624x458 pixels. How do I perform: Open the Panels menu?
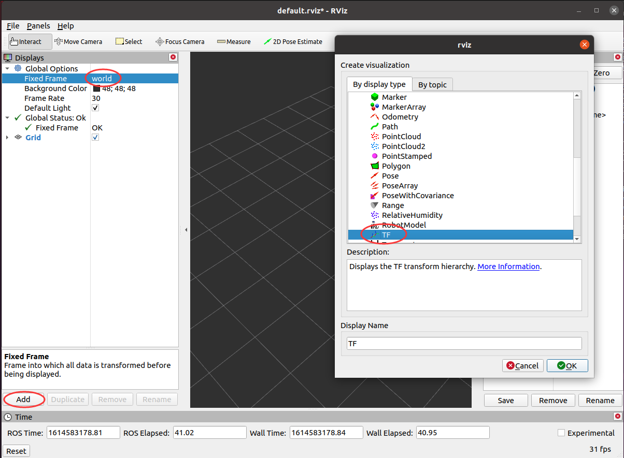[x=39, y=26]
